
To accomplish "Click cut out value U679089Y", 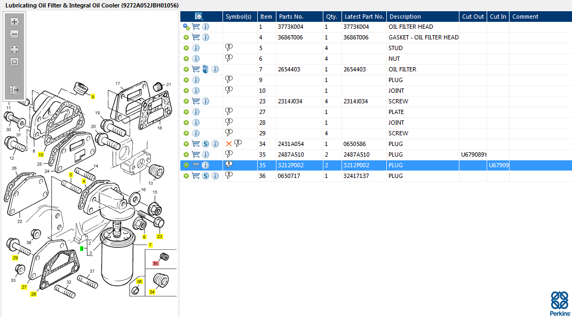I will (473, 155).
